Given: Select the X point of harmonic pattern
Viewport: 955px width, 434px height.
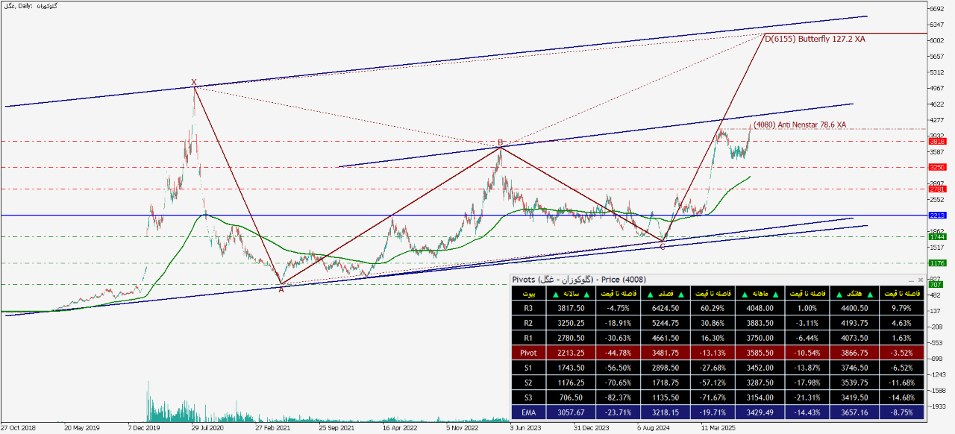Looking at the screenshot, I should coord(194,83).
